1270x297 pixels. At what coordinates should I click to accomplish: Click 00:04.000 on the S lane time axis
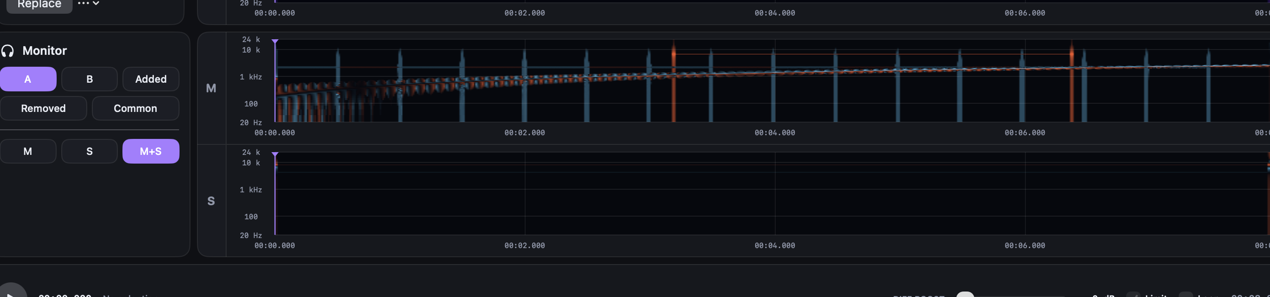coord(774,245)
